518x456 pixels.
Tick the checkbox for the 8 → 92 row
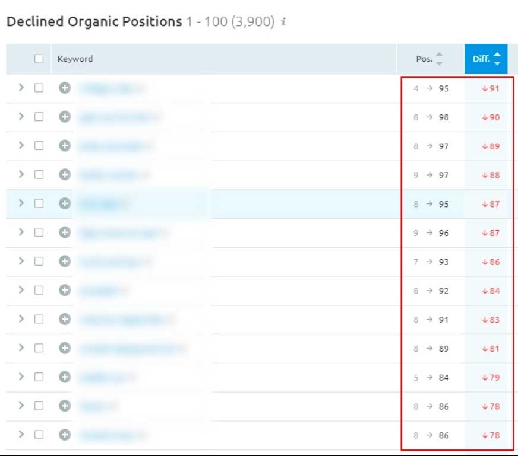point(39,290)
